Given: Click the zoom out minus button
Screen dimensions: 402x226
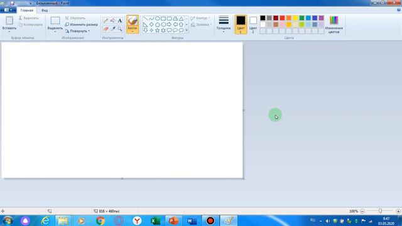Looking at the screenshot, I should [x=362, y=211].
